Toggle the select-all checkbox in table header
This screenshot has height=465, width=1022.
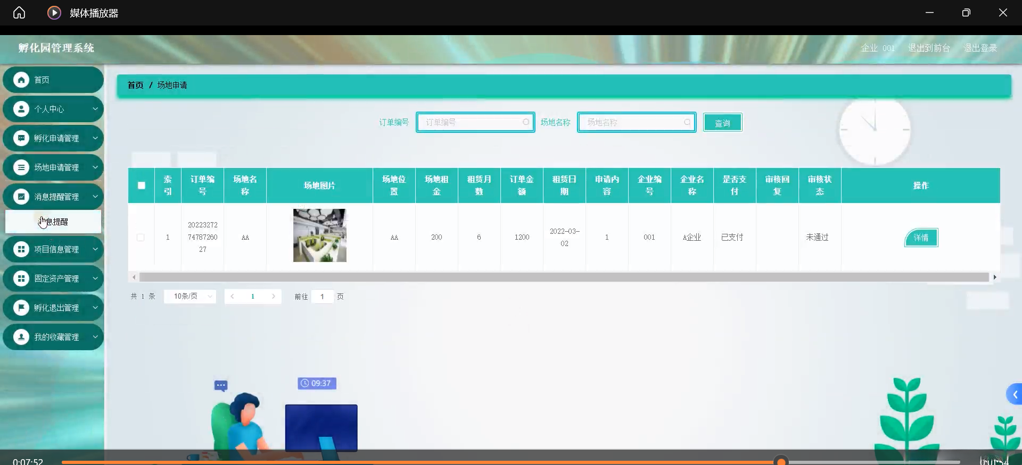coord(142,185)
